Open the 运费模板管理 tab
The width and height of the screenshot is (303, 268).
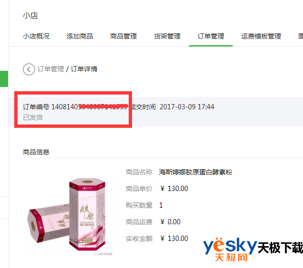pos(261,36)
